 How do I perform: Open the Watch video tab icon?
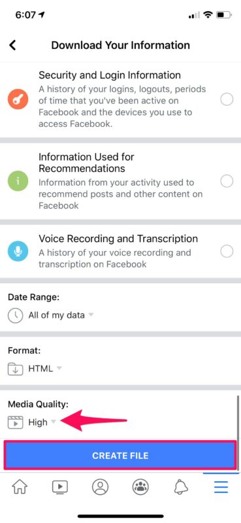(59, 487)
